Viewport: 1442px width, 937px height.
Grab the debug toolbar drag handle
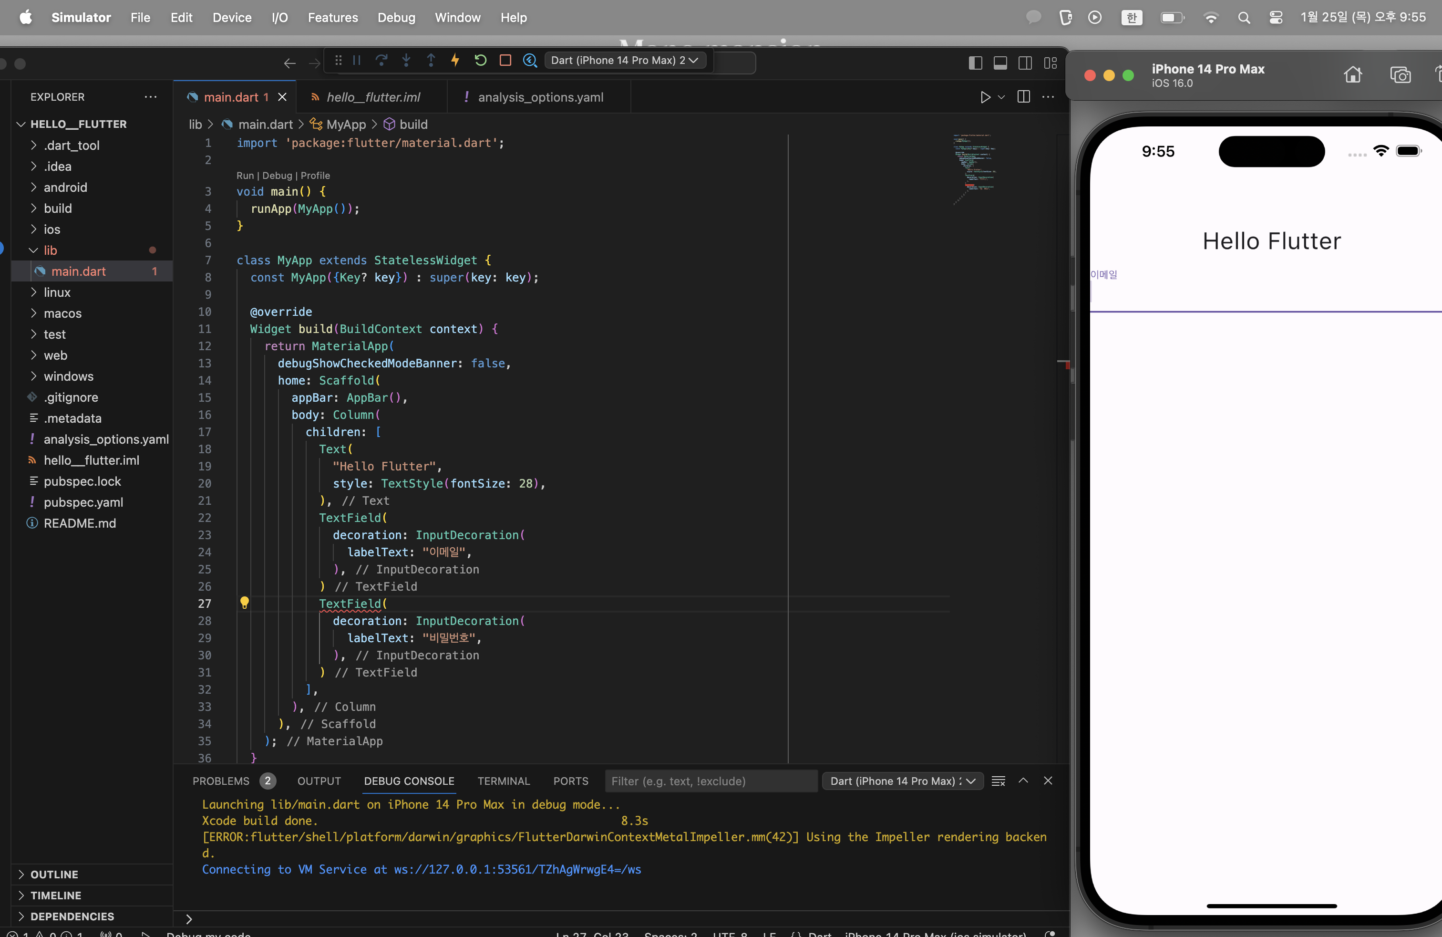pyautogui.click(x=338, y=61)
